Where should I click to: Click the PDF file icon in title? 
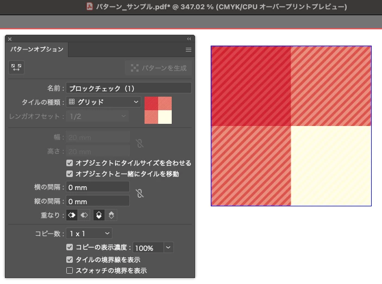click(90, 7)
